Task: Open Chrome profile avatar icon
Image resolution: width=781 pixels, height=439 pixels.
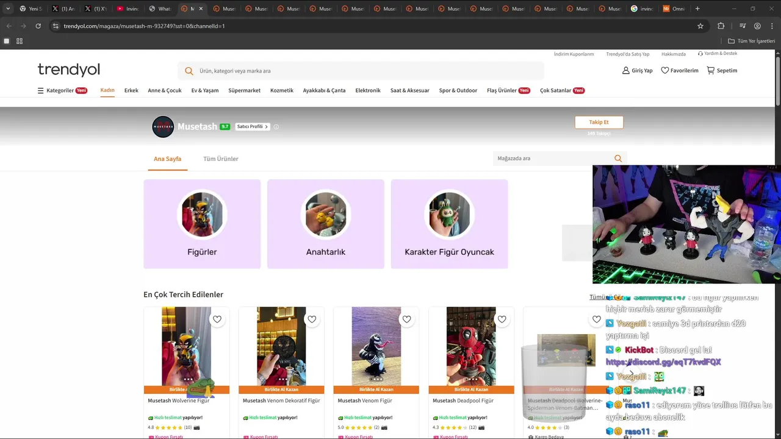Action: (x=757, y=26)
